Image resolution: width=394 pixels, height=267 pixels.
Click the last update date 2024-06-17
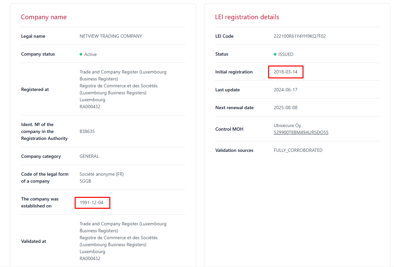click(286, 90)
